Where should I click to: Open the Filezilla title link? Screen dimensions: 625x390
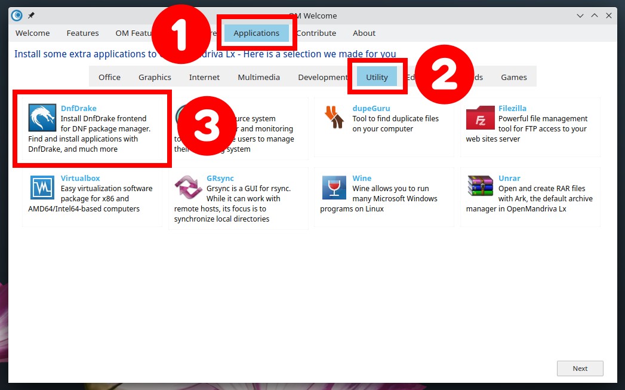coord(512,108)
